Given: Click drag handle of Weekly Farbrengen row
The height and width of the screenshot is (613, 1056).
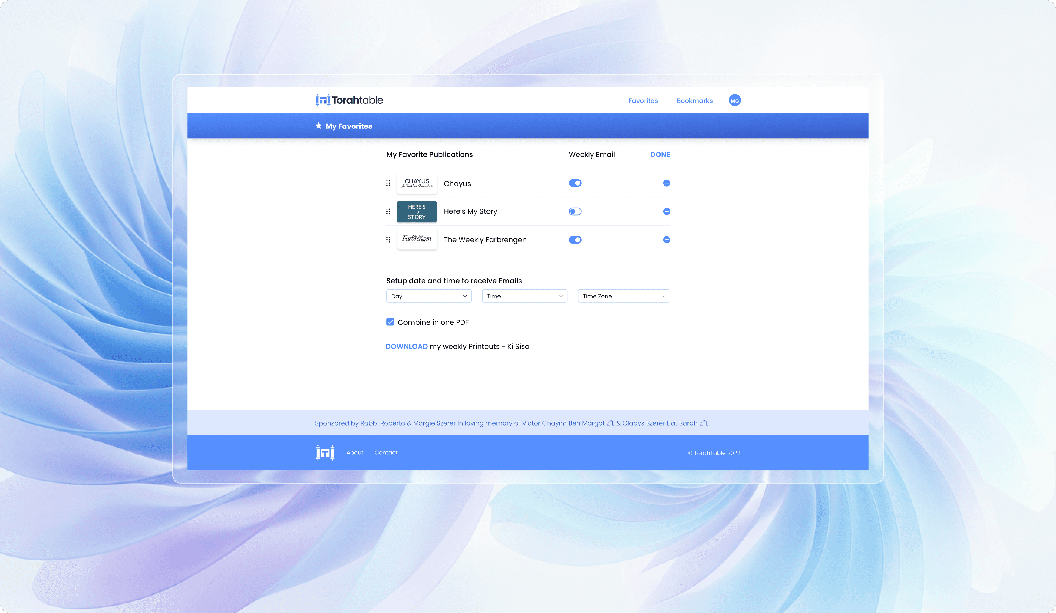Looking at the screenshot, I should 388,240.
